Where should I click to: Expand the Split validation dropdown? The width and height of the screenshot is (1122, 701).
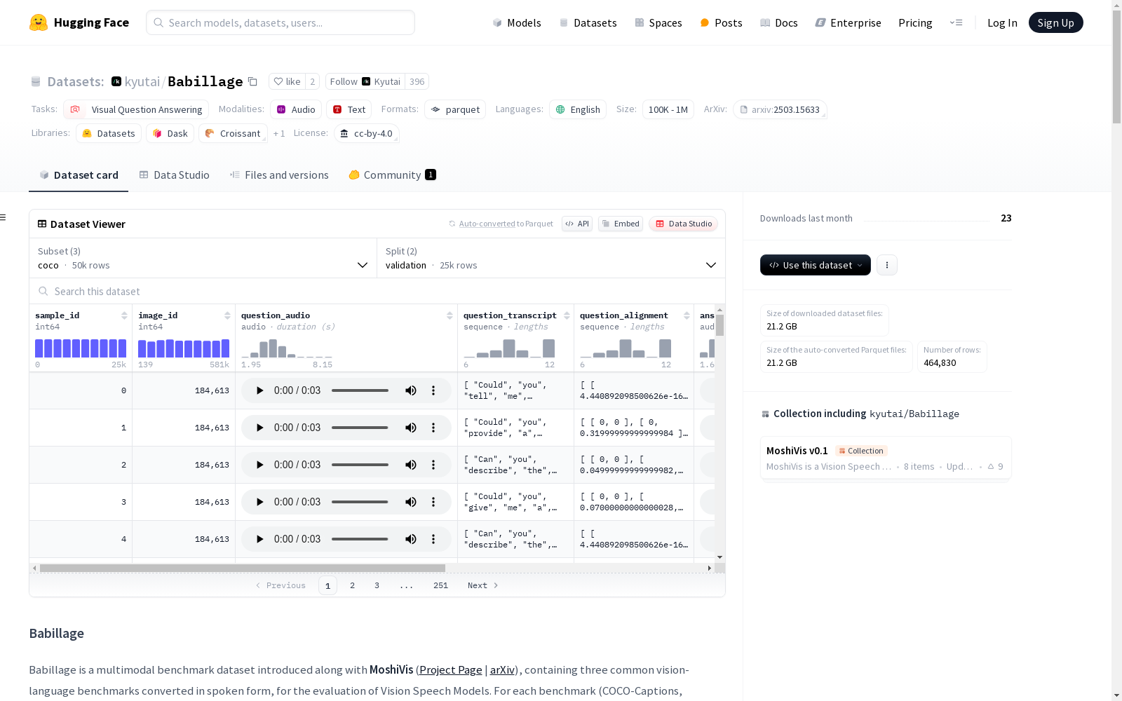click(551, 258)
